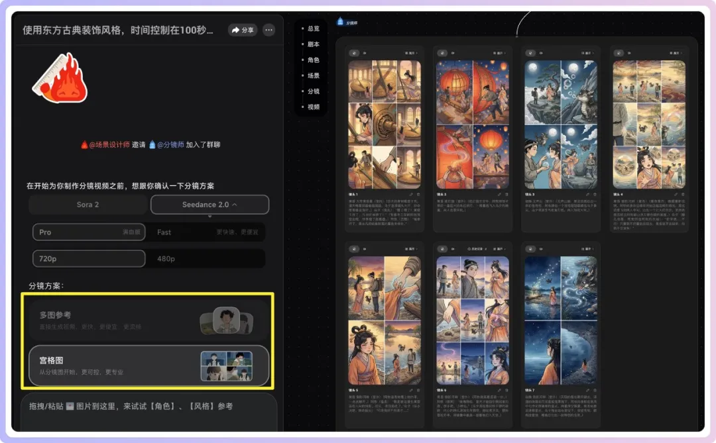716x443 pixels.
Task: Click the edit pencil icon on 镜头 1
Action: [411, 194]
